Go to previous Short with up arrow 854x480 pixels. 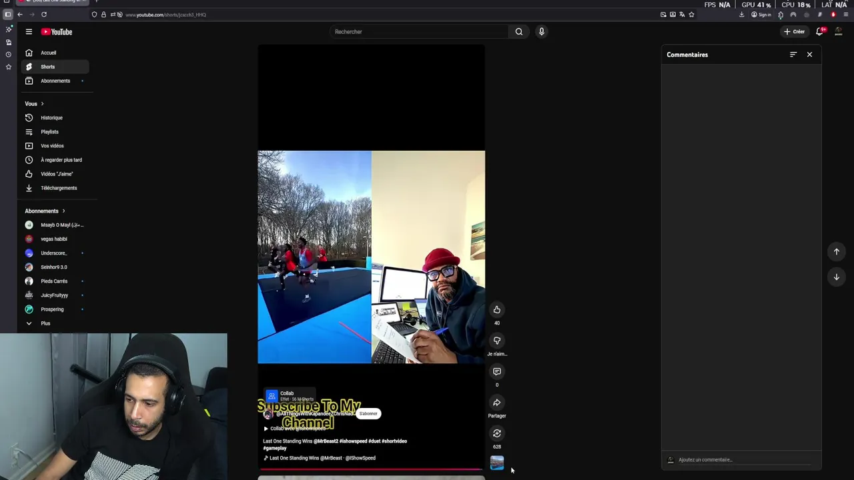[836, 251]
